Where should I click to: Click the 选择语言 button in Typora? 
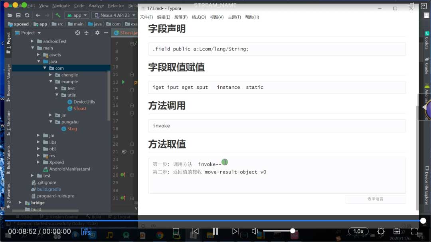click(375, 199)
